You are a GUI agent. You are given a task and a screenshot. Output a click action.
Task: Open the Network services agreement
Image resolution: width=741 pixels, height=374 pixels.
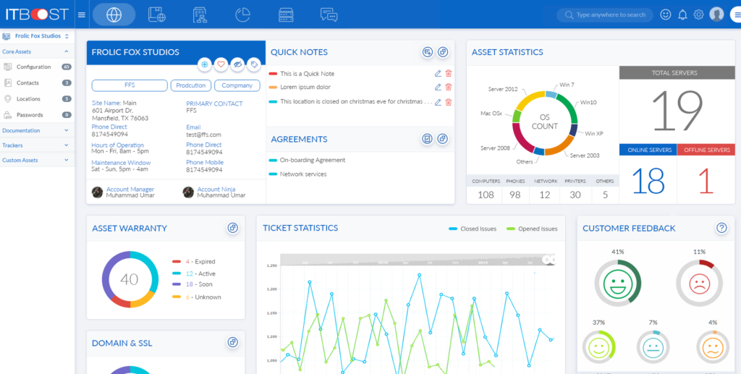[303, 174]
